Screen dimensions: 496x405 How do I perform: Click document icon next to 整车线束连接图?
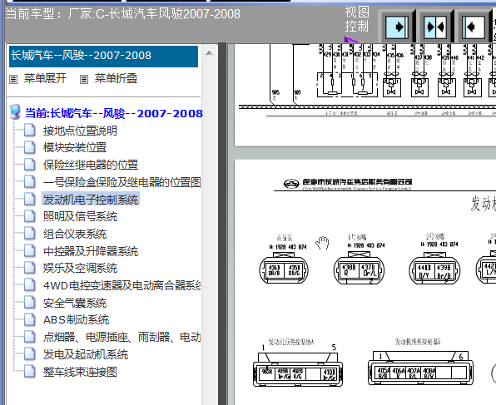[x=30, y=372]
